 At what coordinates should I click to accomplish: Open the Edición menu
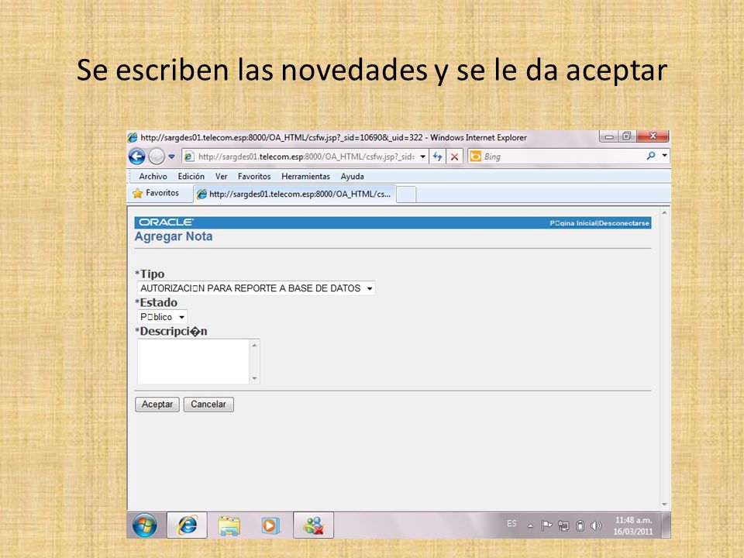191,177
